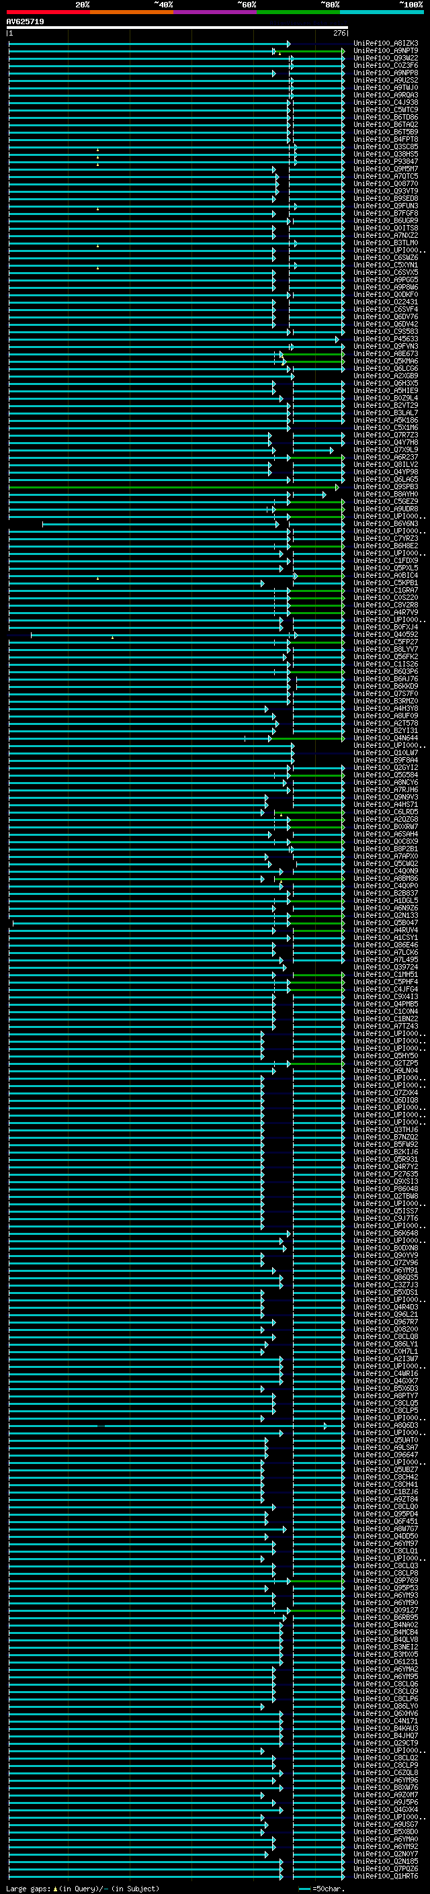Select the UniRef100_Q6LAG5 label

point(386,480)
